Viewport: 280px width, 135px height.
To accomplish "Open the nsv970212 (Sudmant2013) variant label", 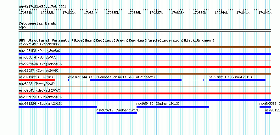I will [x=118, y=110].
